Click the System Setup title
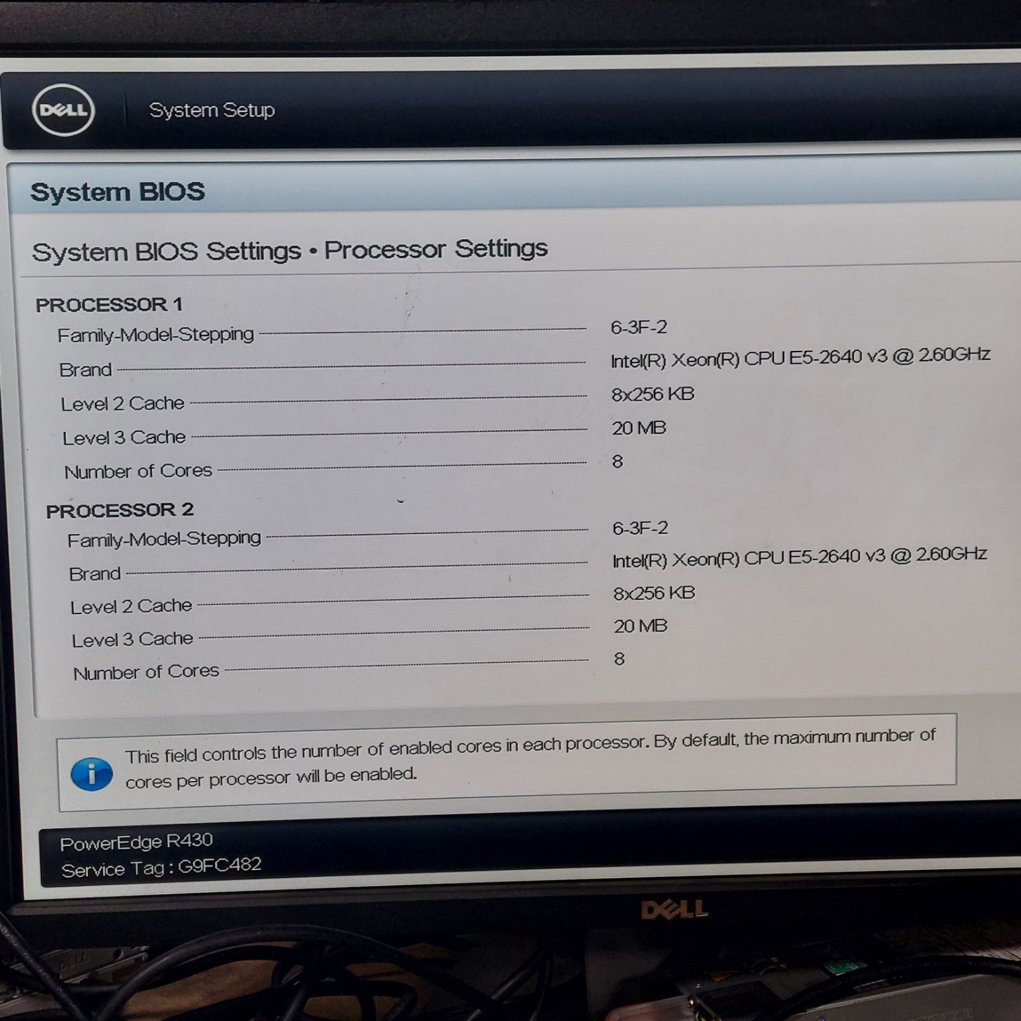 [212, 110]
